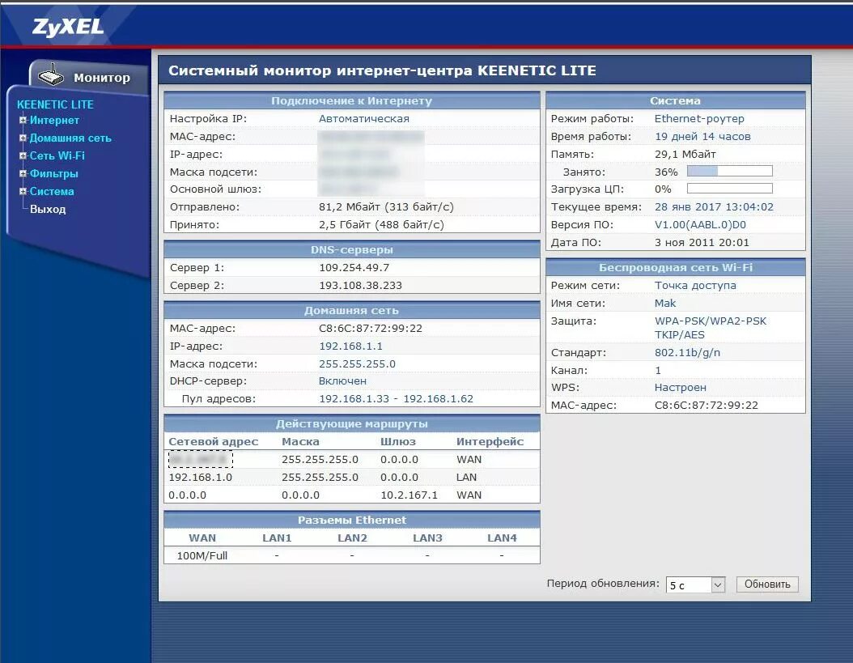853x663 pixels.
Task: Open the Домашняя сеть menu section
Action: click(x=70, y=138)
